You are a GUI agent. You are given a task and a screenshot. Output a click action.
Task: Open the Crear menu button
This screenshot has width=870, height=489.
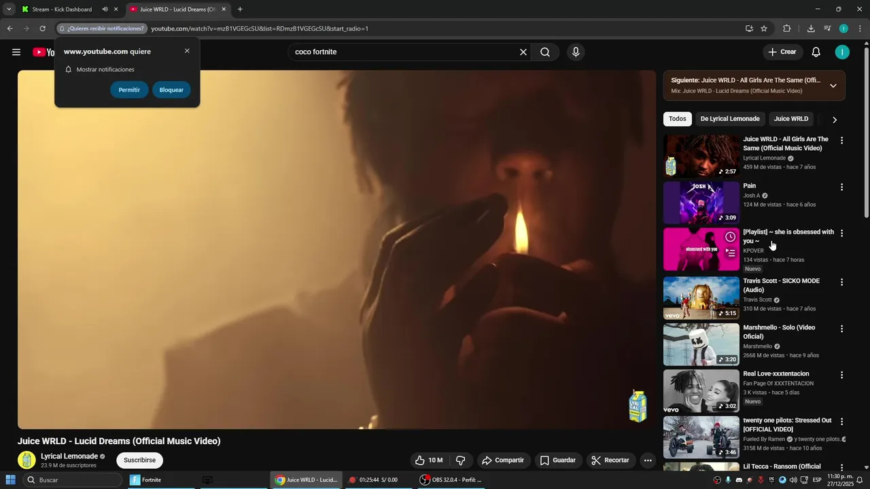click(782, 52)
